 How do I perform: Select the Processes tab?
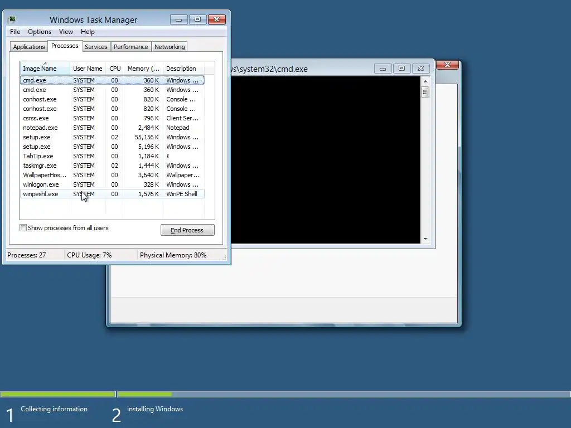[x=65, y=46]
